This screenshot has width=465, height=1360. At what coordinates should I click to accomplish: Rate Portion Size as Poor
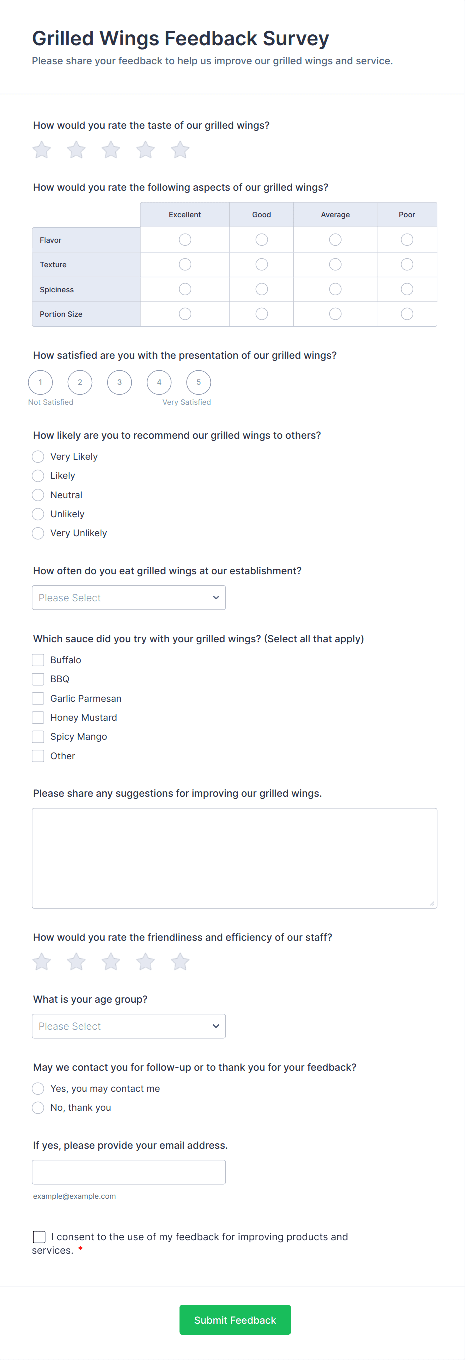406,313
